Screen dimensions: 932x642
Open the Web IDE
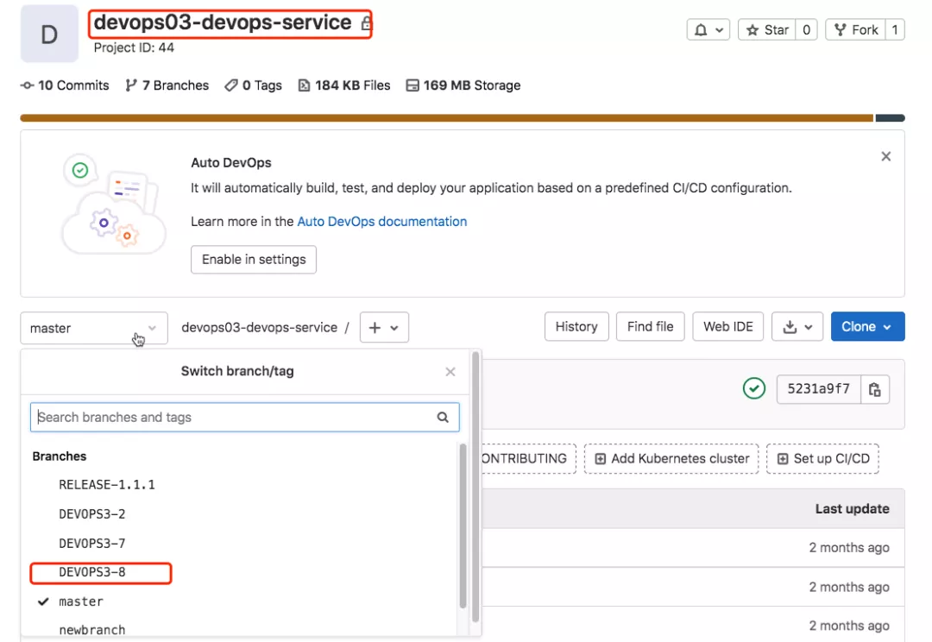pos(728,327)
